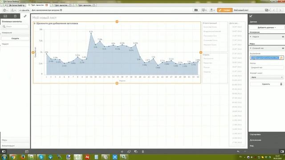Click the Create dimension button

[x=15, y=39]
